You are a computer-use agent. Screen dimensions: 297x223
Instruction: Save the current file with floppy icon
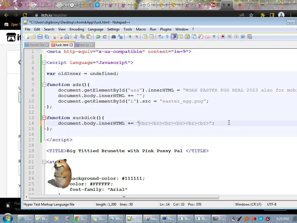[x=40, y=37]
